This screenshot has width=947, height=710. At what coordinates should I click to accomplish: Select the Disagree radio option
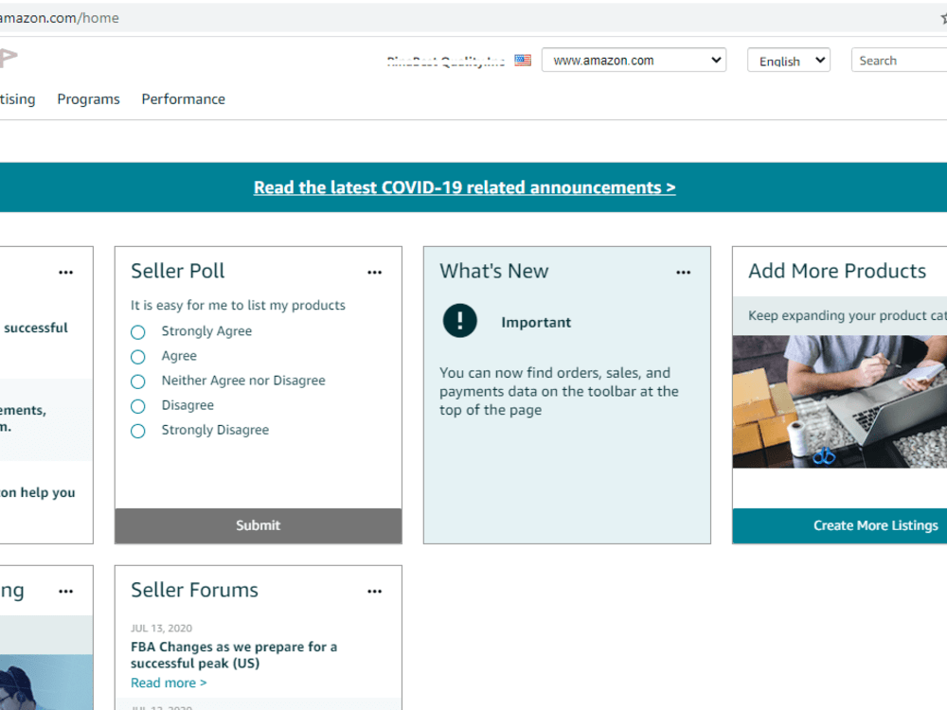137,406
